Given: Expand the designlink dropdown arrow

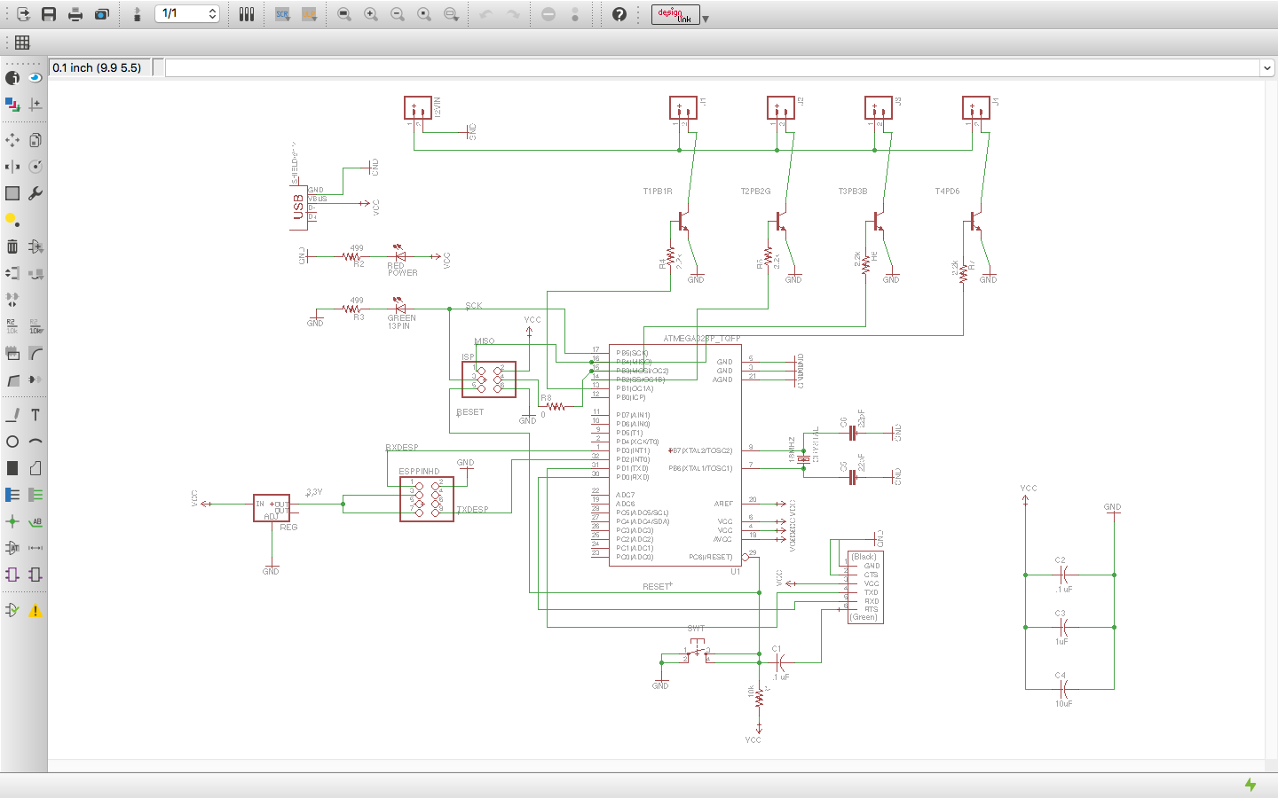Looking at the screenshot, I should tap(706, 18).
